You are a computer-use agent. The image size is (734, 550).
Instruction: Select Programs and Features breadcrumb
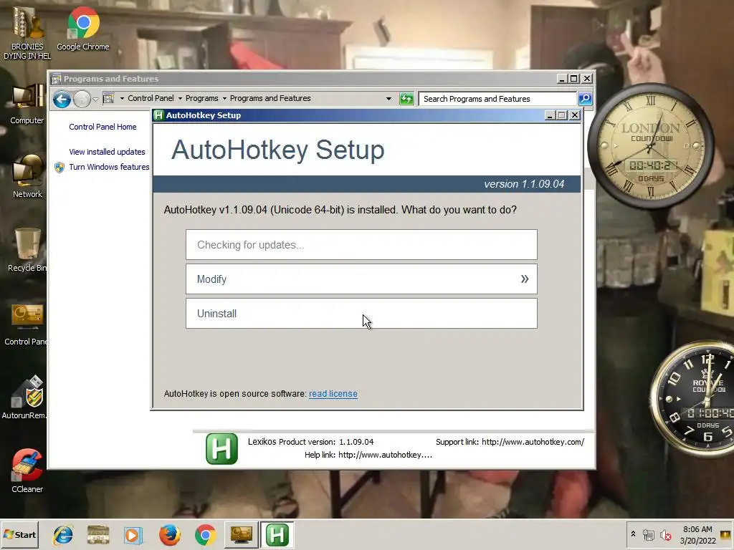pyautogui.click(x=270, y=98)
